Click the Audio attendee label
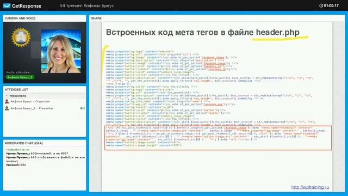 coord(18,72)
